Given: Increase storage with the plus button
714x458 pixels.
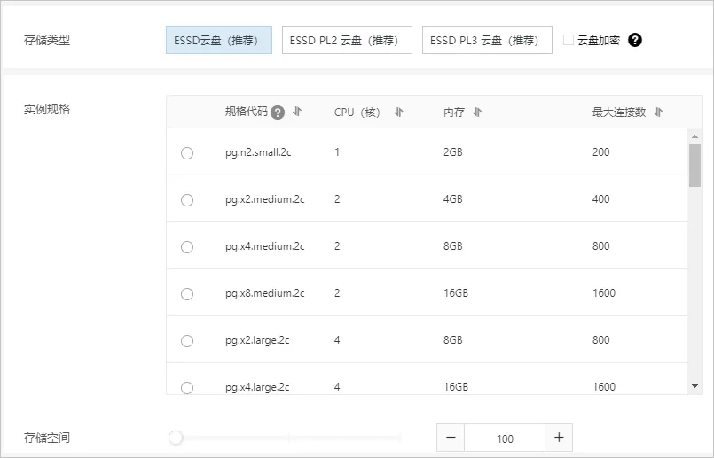Looking at the screenshot, I should (559, 438).
